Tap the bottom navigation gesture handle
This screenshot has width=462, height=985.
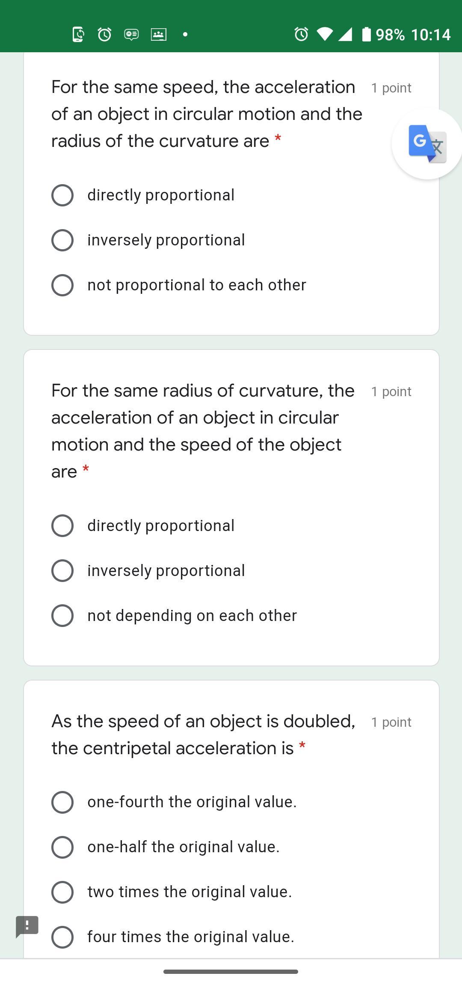tap(231, 972)
